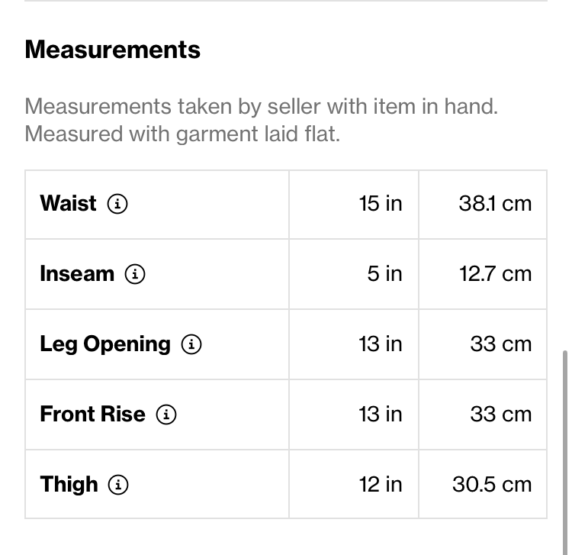This screenshot has height=555, width=572.
Task: Open the Waist info icon
Action: coord(117,204)
